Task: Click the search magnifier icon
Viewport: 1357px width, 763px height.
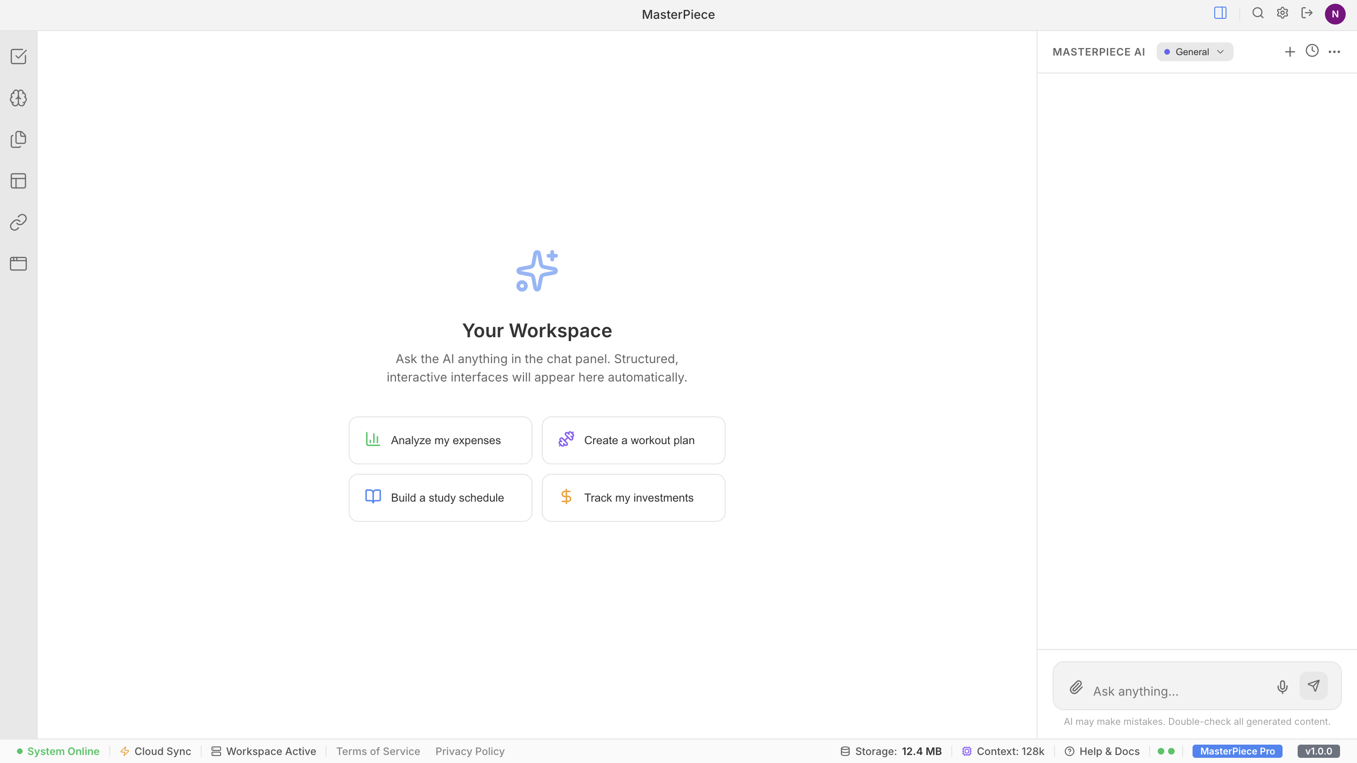Action: point(1258,13)
